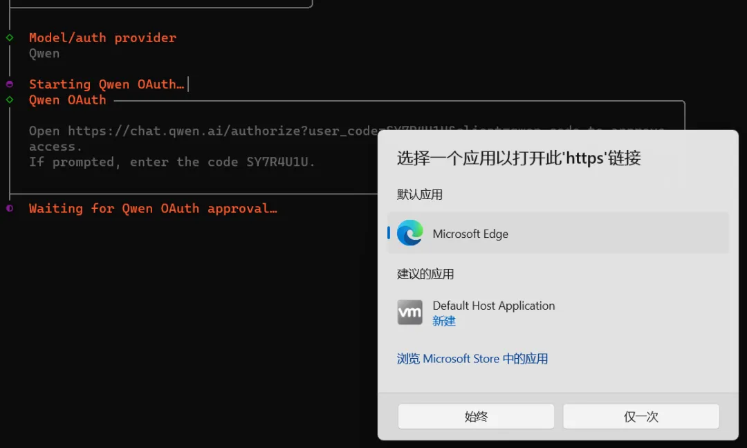Open 浏览 Microsoft Store 中的应用 link

tap(472, 359)
